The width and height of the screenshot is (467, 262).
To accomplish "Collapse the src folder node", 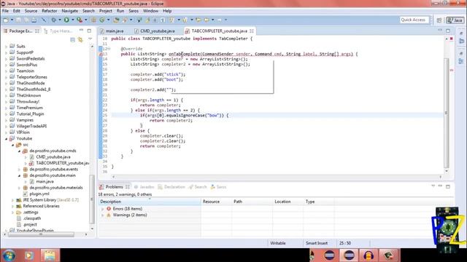I will 12,145.
